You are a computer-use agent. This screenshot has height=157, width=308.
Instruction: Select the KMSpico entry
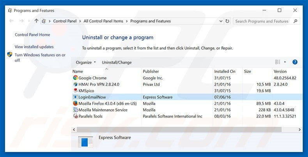(86, 91)
